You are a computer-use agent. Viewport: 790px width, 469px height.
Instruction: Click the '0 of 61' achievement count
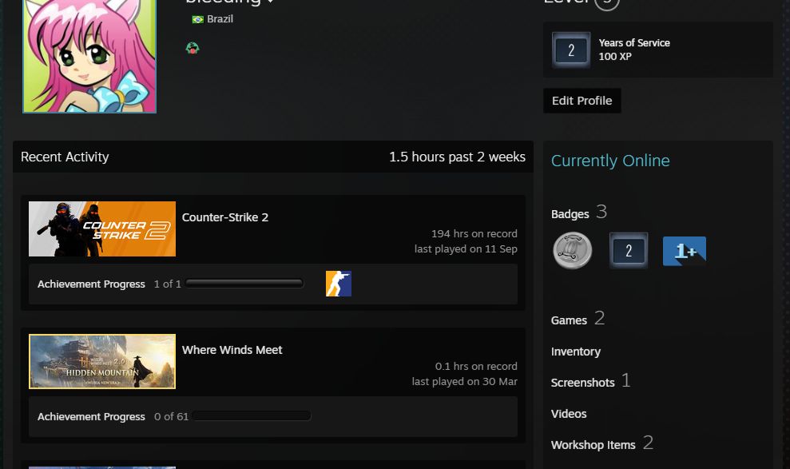171,416
